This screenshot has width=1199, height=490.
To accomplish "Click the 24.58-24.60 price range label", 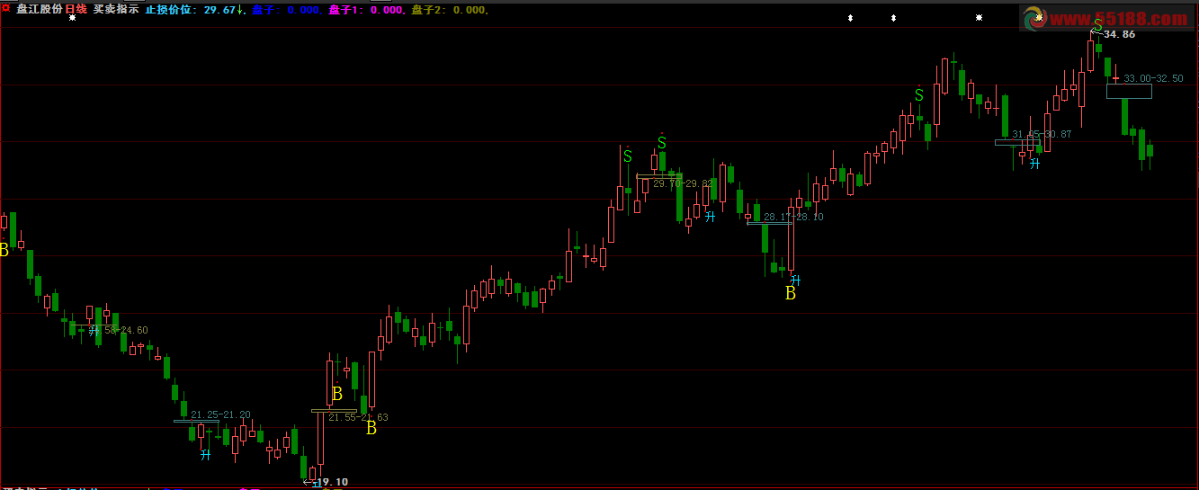I will pyautogui.click(x=119, y=330).
